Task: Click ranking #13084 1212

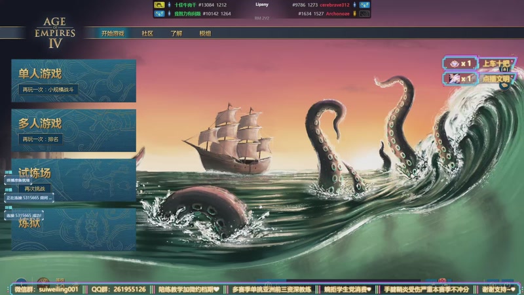Action: coord(212,5)
